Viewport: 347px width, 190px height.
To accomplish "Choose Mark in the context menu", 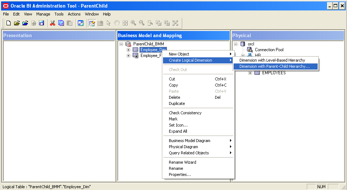I will click(x=198, y=119).
